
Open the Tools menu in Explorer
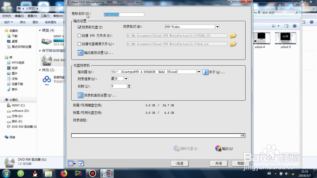[x=45, y=16]
